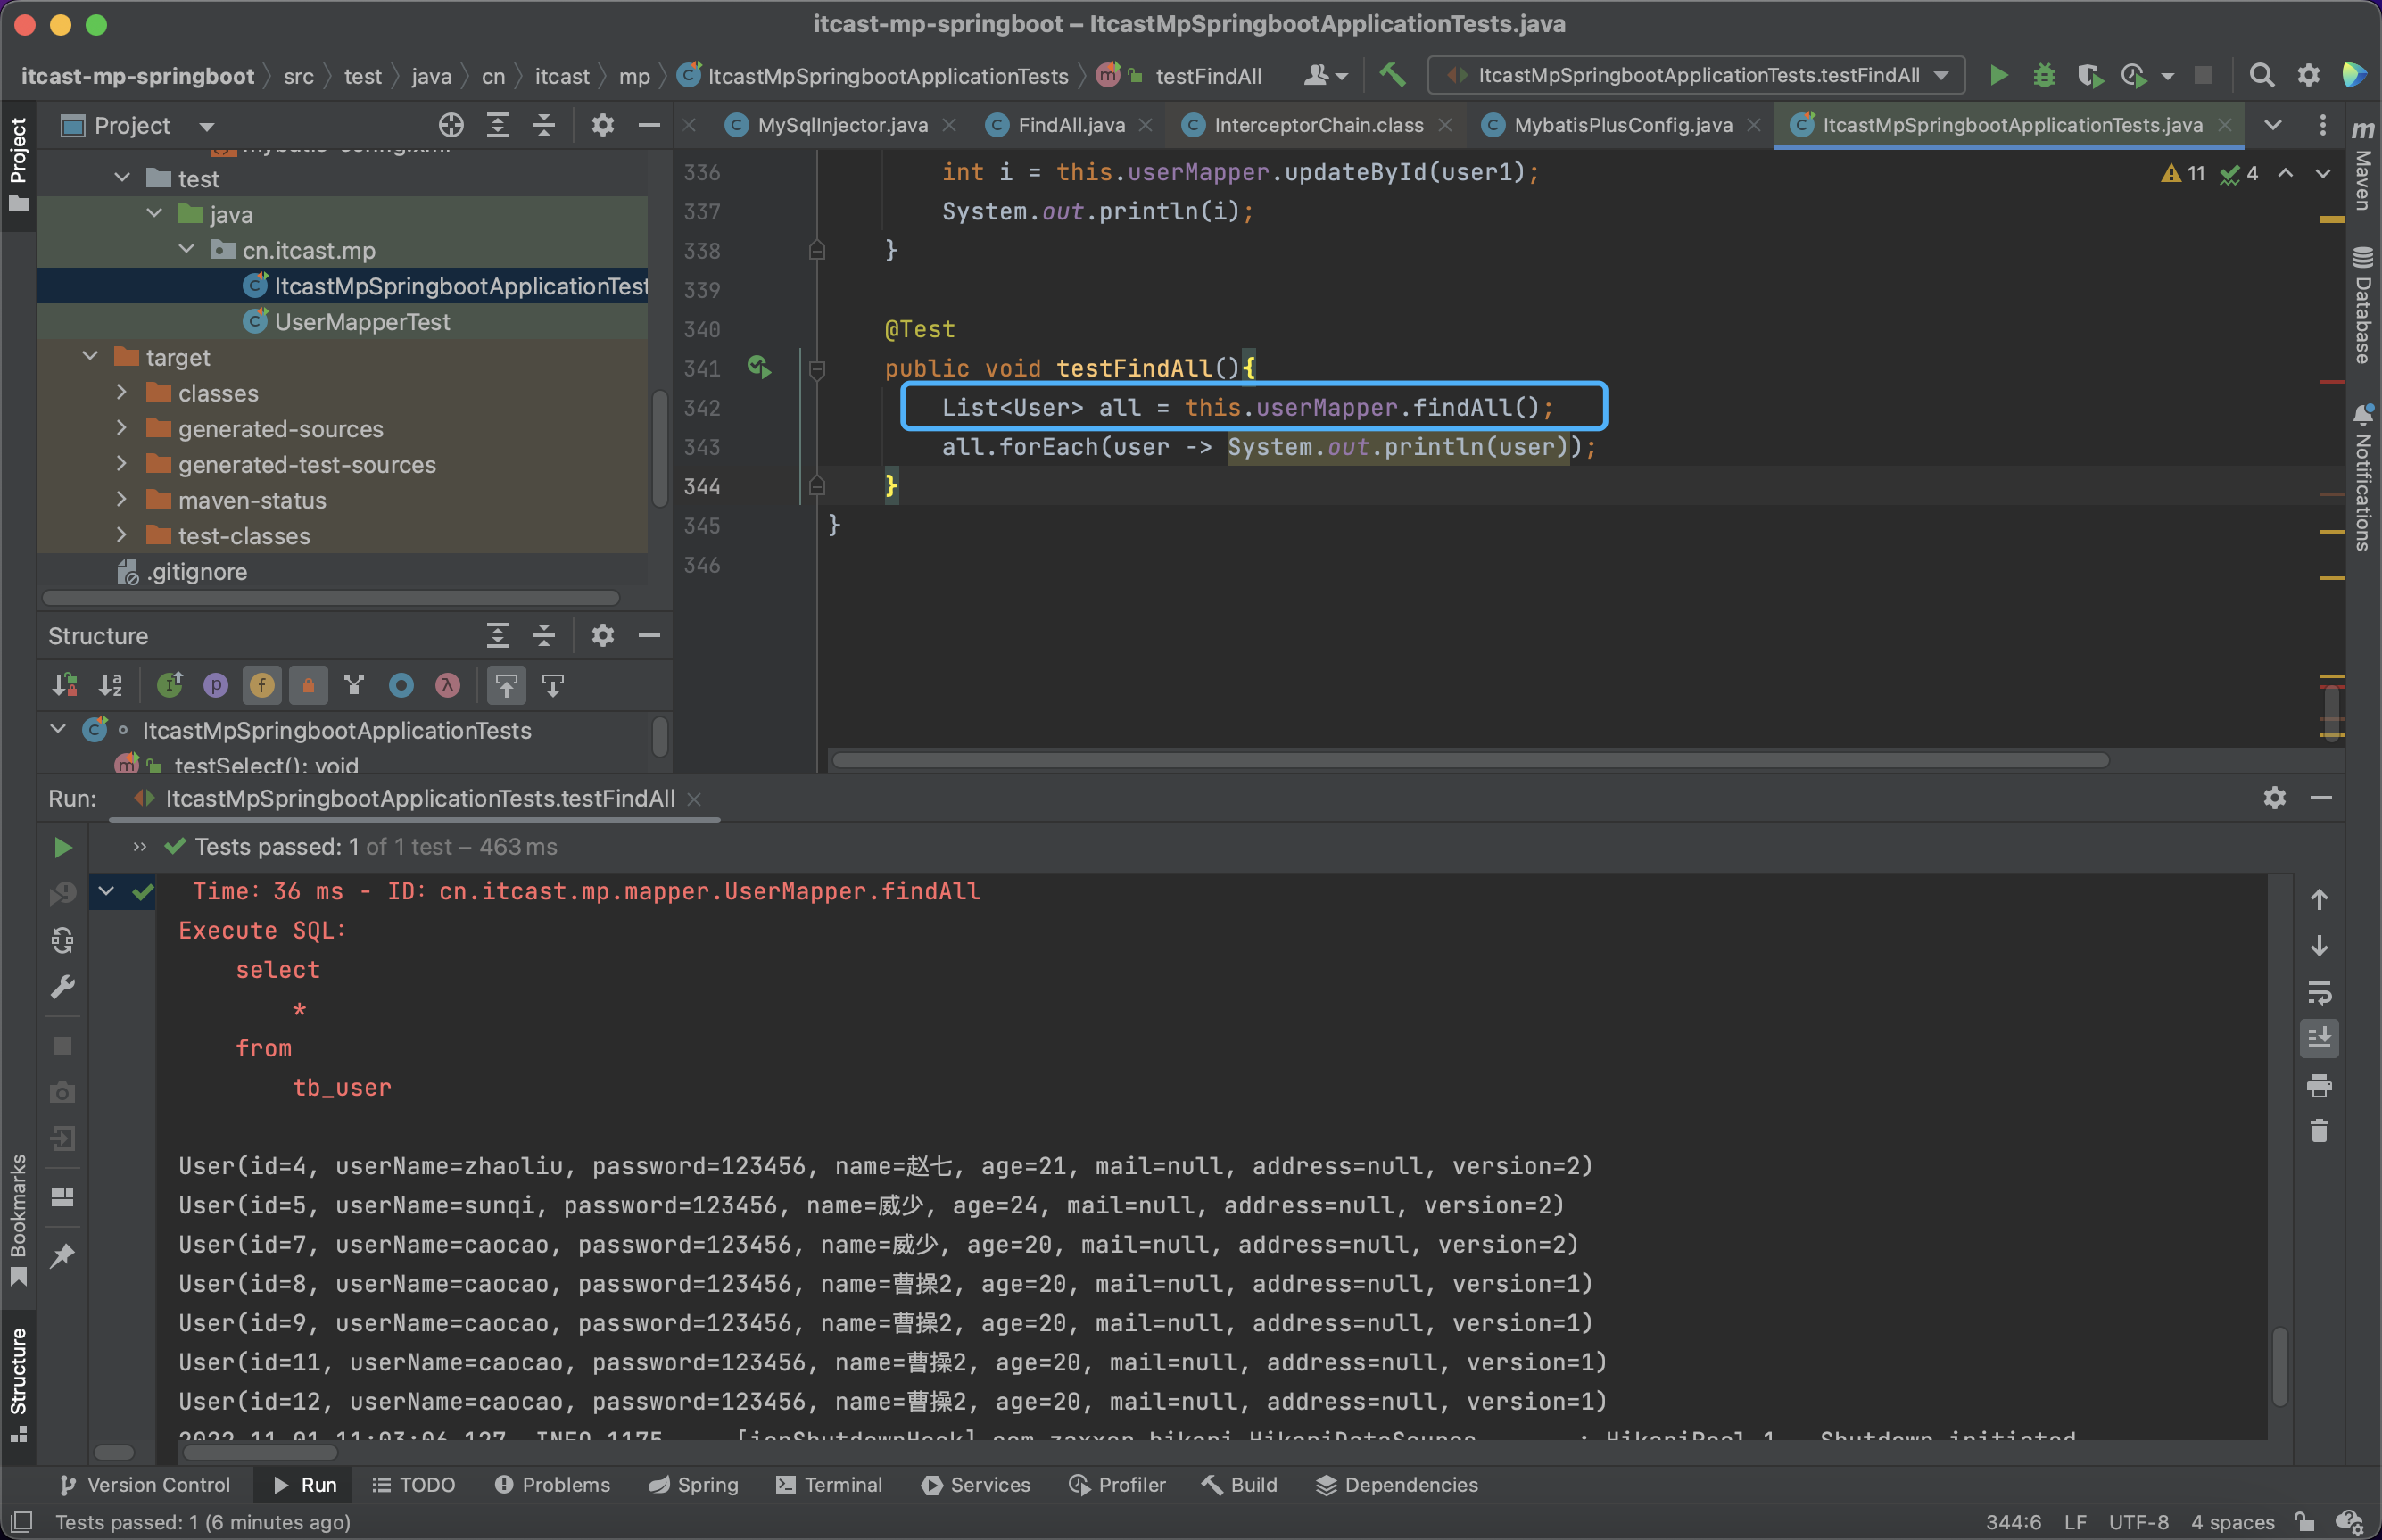Toggle show fields filter in Structure
Viewport: 2382px width, 1540px height.
point(262,686)
